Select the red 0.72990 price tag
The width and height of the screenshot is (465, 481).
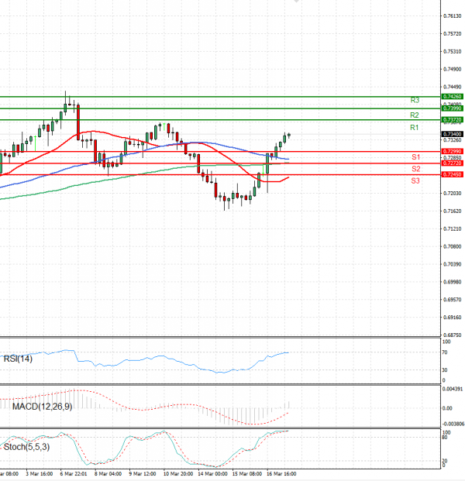[452, 151]
